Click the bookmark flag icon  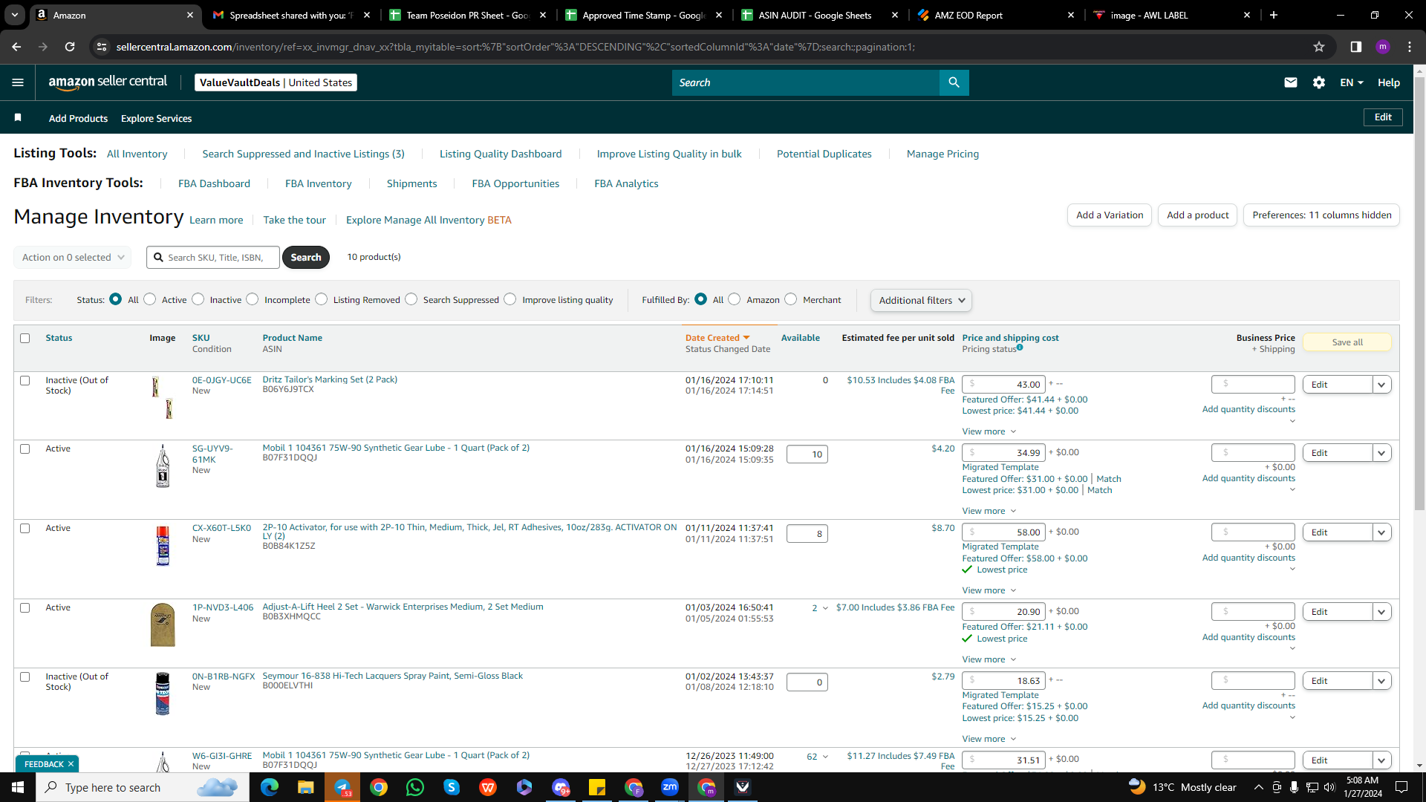click(x=18, y=117)
